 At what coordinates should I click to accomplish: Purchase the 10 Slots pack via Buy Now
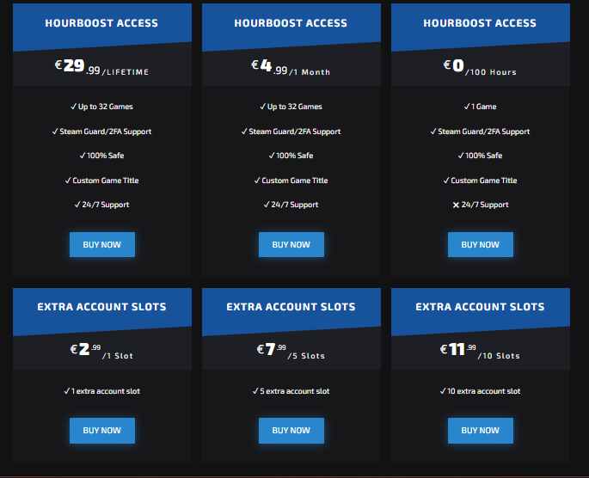(x=480, y=431)
